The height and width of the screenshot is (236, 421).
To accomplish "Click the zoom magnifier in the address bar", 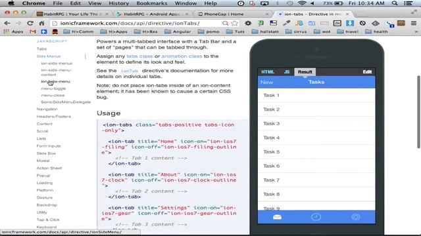I will point(225,24).
